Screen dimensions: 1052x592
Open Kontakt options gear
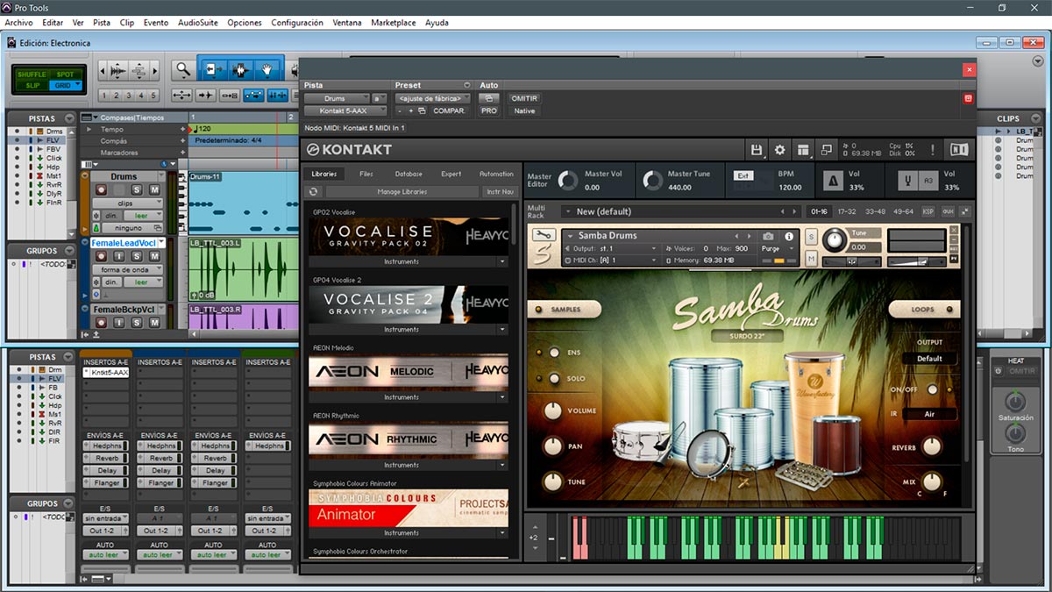tap(779, 150)
